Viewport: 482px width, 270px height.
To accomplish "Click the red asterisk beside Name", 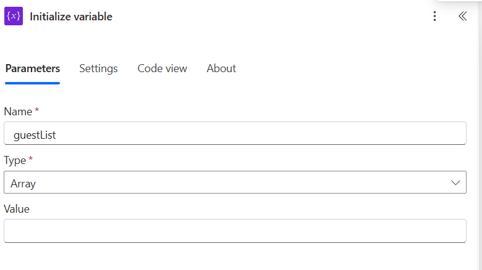I will click(x=37, y=110).
